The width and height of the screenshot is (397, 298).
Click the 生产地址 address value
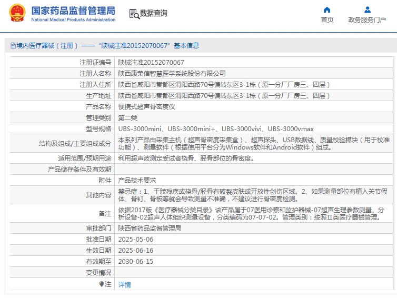pyautogui.click(x=224, y=96)
